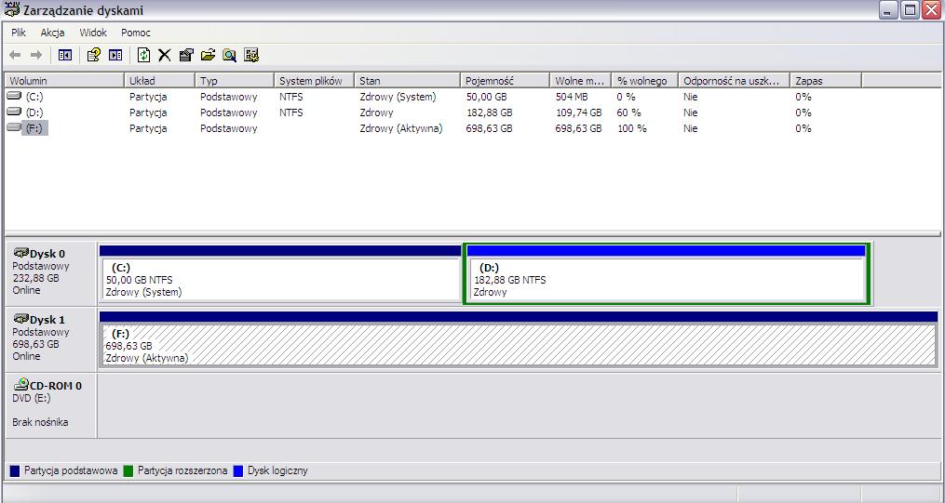Sort by the Układ column header
This screenshot has height=503, width=945.
click(160, 80)
